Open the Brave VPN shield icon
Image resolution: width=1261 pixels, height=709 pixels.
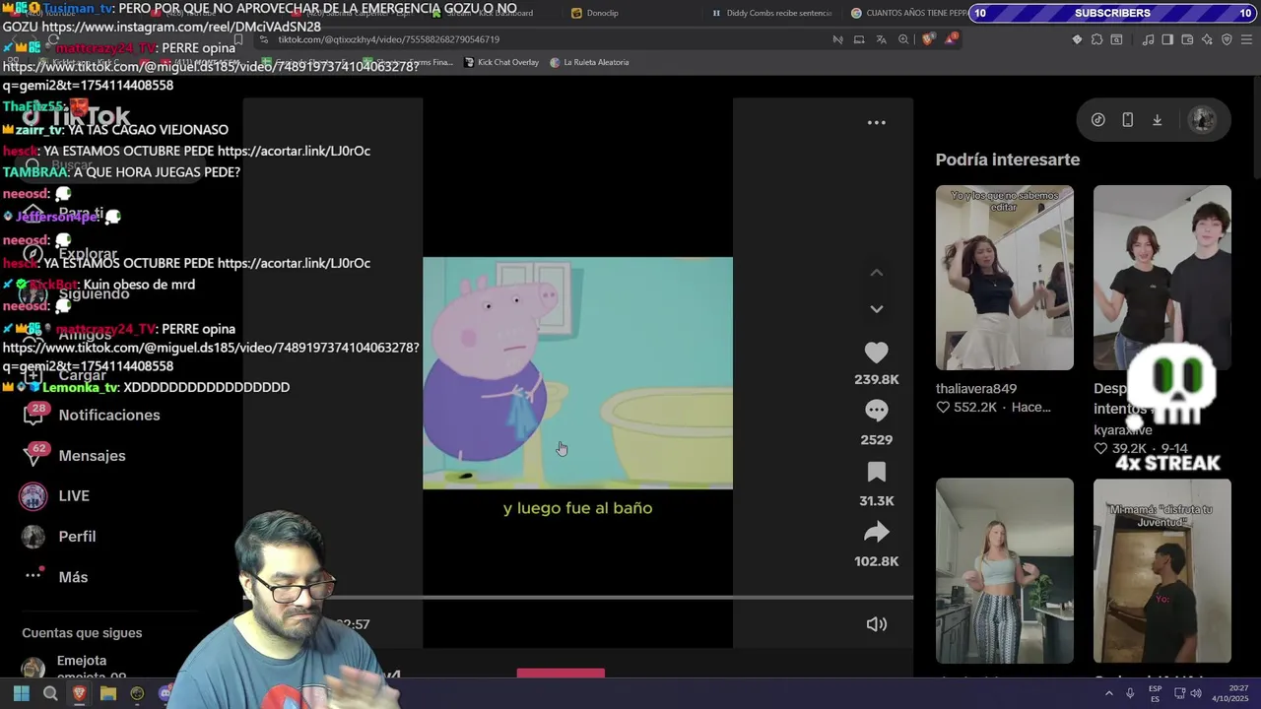tap(1227, 39)
